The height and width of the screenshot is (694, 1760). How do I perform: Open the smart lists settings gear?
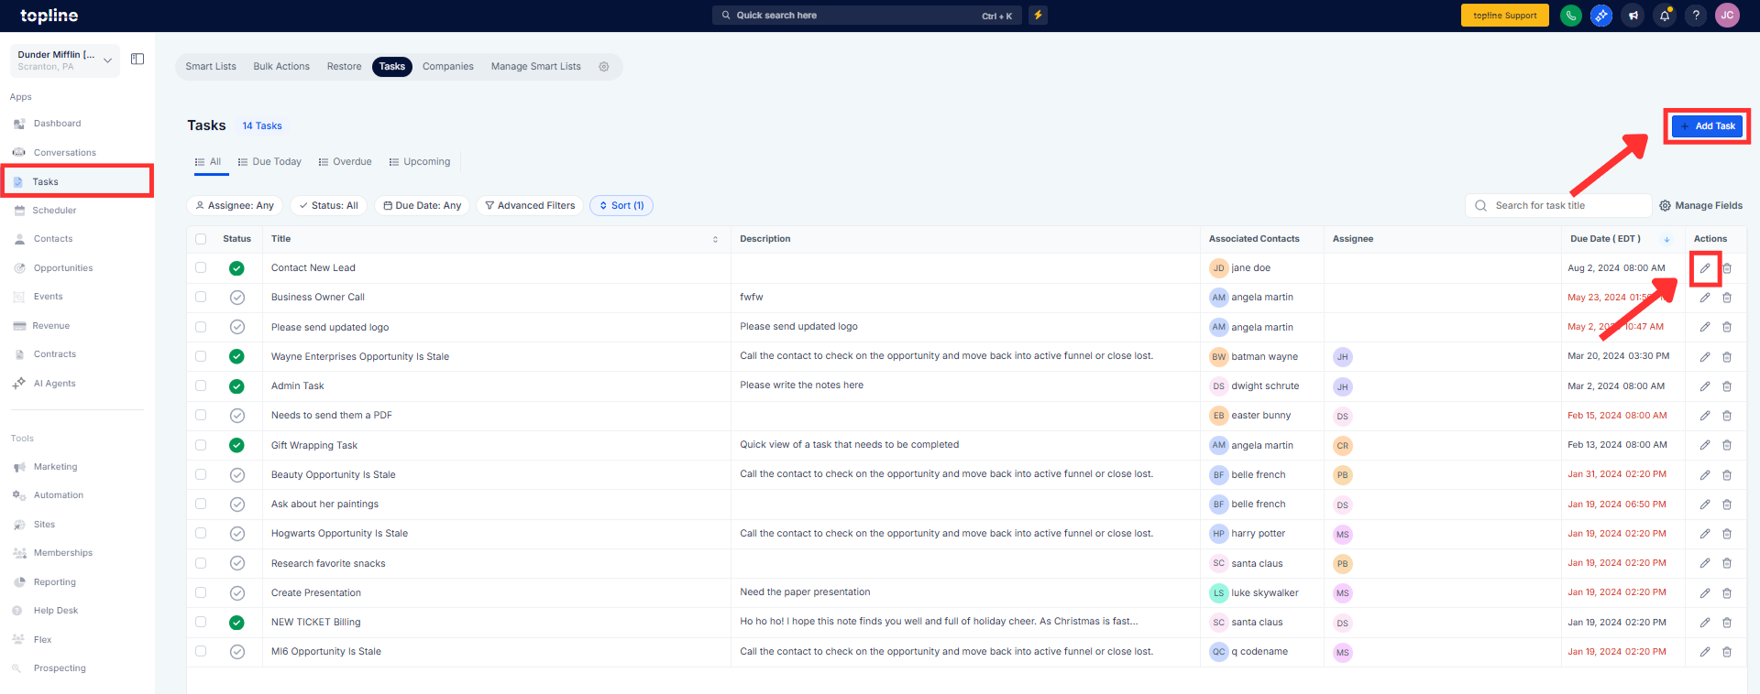click(604, 67)
